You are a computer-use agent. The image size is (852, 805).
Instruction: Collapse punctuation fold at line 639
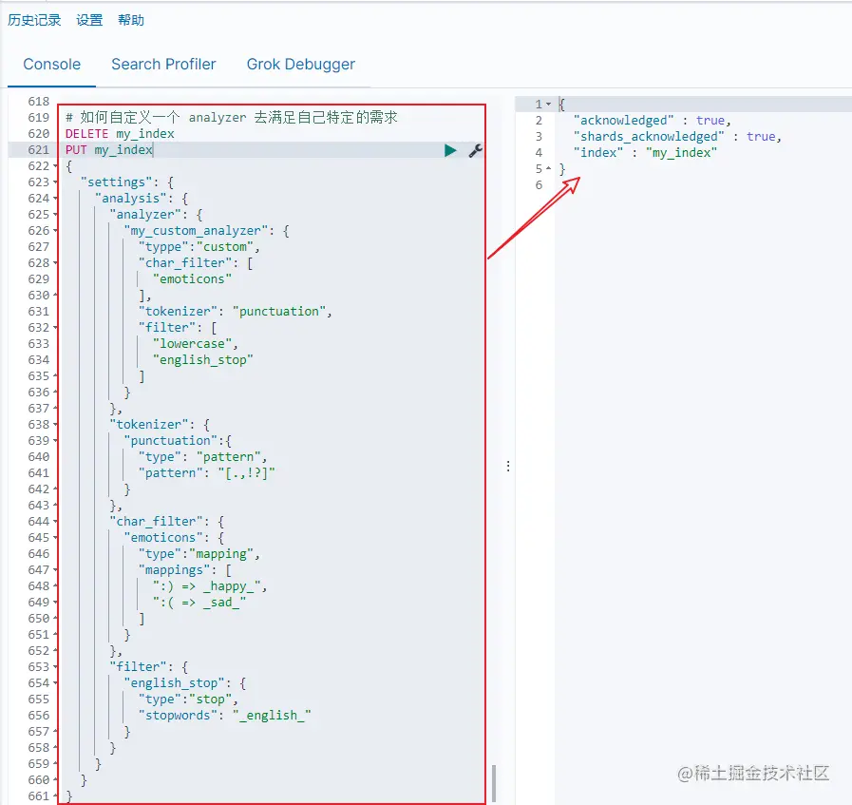[x=55, y=441]
